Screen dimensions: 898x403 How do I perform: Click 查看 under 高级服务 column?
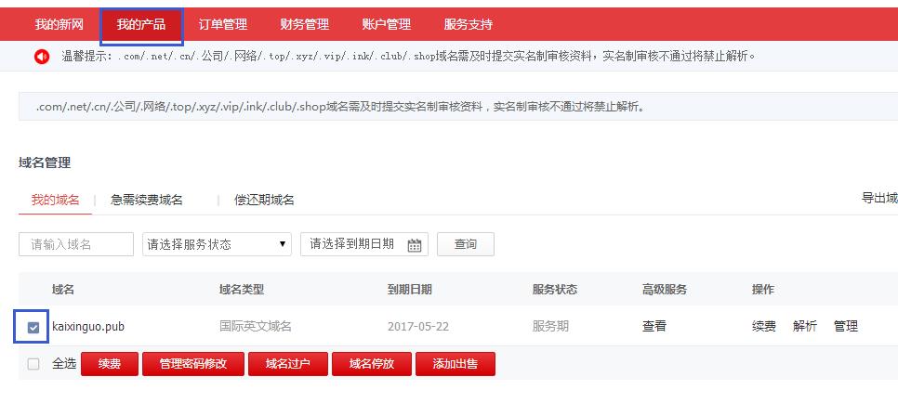click(x=654, y=327)
